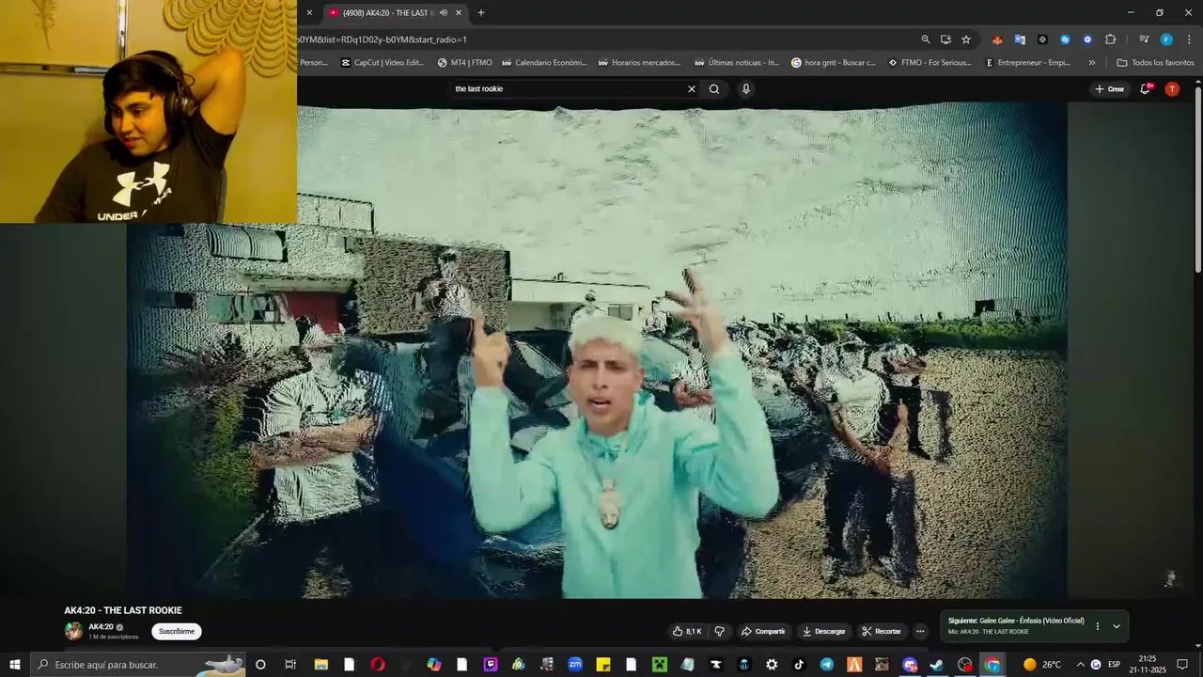This screenshot has height=677, width=1203.
Task: Open the media control icon in Chrome toolbar
Action: click(1144, 39)
